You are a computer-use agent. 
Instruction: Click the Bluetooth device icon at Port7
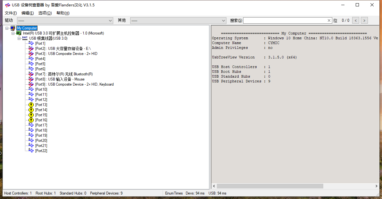coord(31,74)
